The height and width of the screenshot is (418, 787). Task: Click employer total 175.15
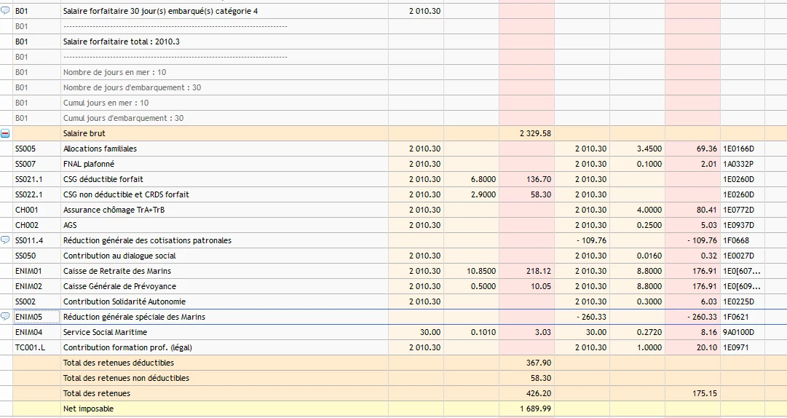tap(705, 393)
